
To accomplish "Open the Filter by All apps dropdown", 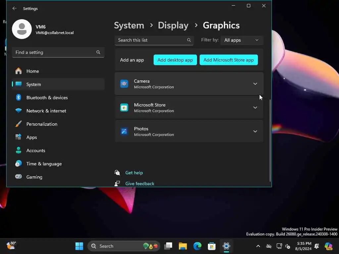I will (242, 40).
